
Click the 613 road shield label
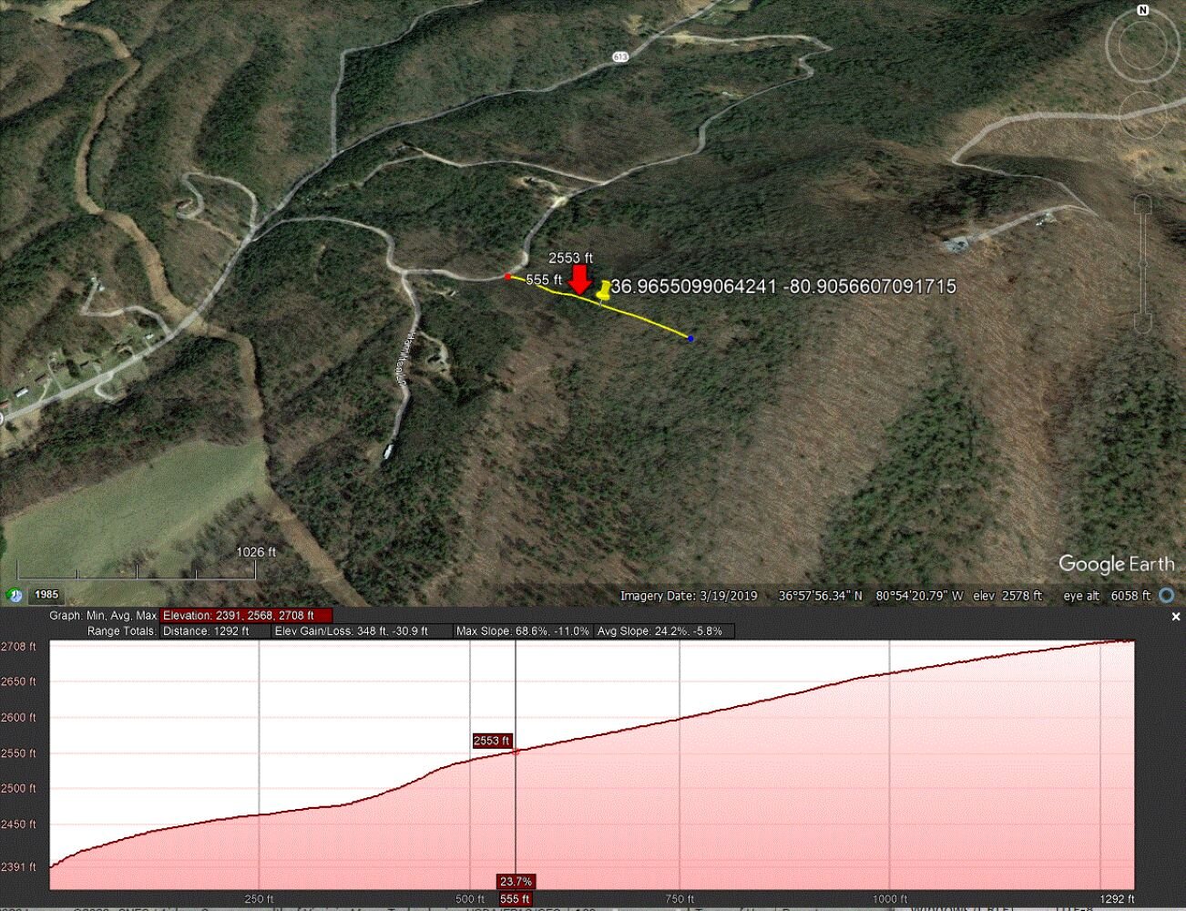(620, 56)
